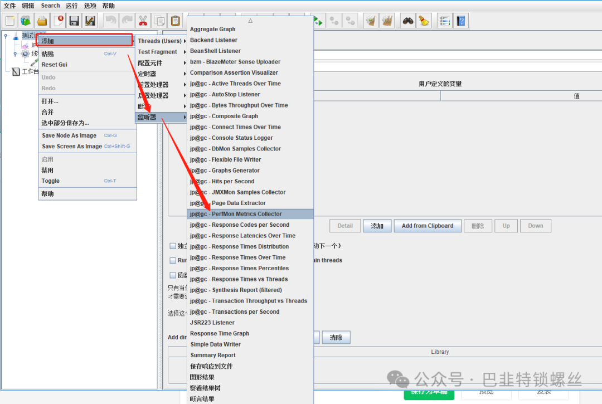Click the Cut scissors icon

pos(143,21)
